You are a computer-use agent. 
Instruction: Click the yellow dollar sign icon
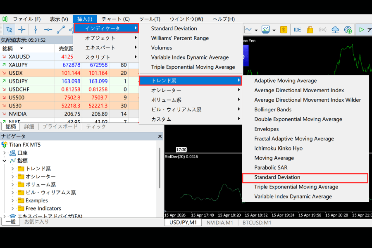point(284,30)
